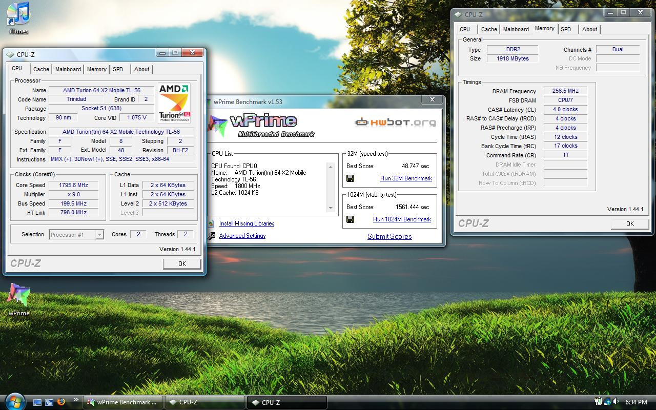Close the wPrime Benchmark window

432,100
